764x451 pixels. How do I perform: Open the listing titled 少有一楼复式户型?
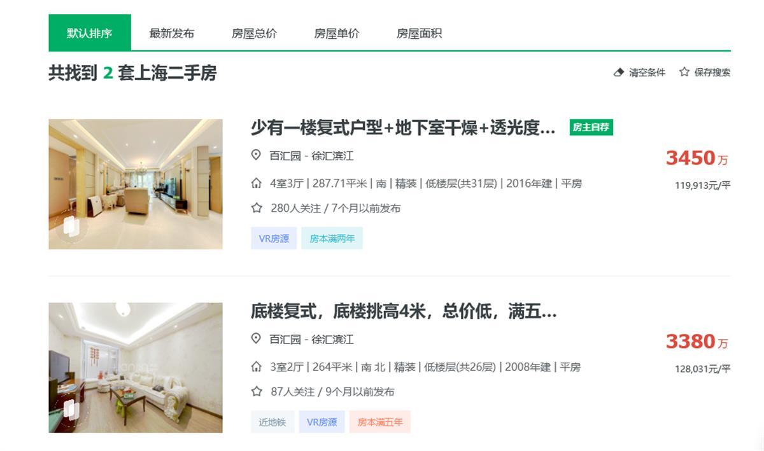pos(403,128)
